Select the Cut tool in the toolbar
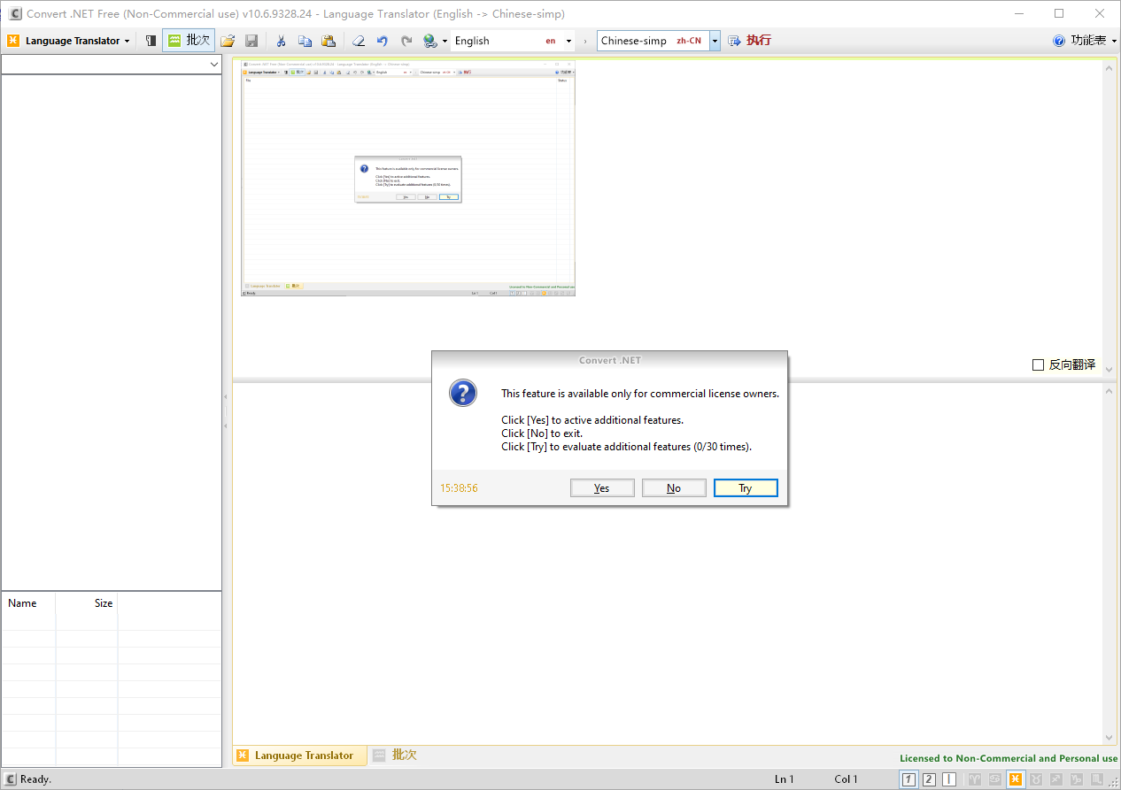1121x790 pixels. click(x=281, y=41)
